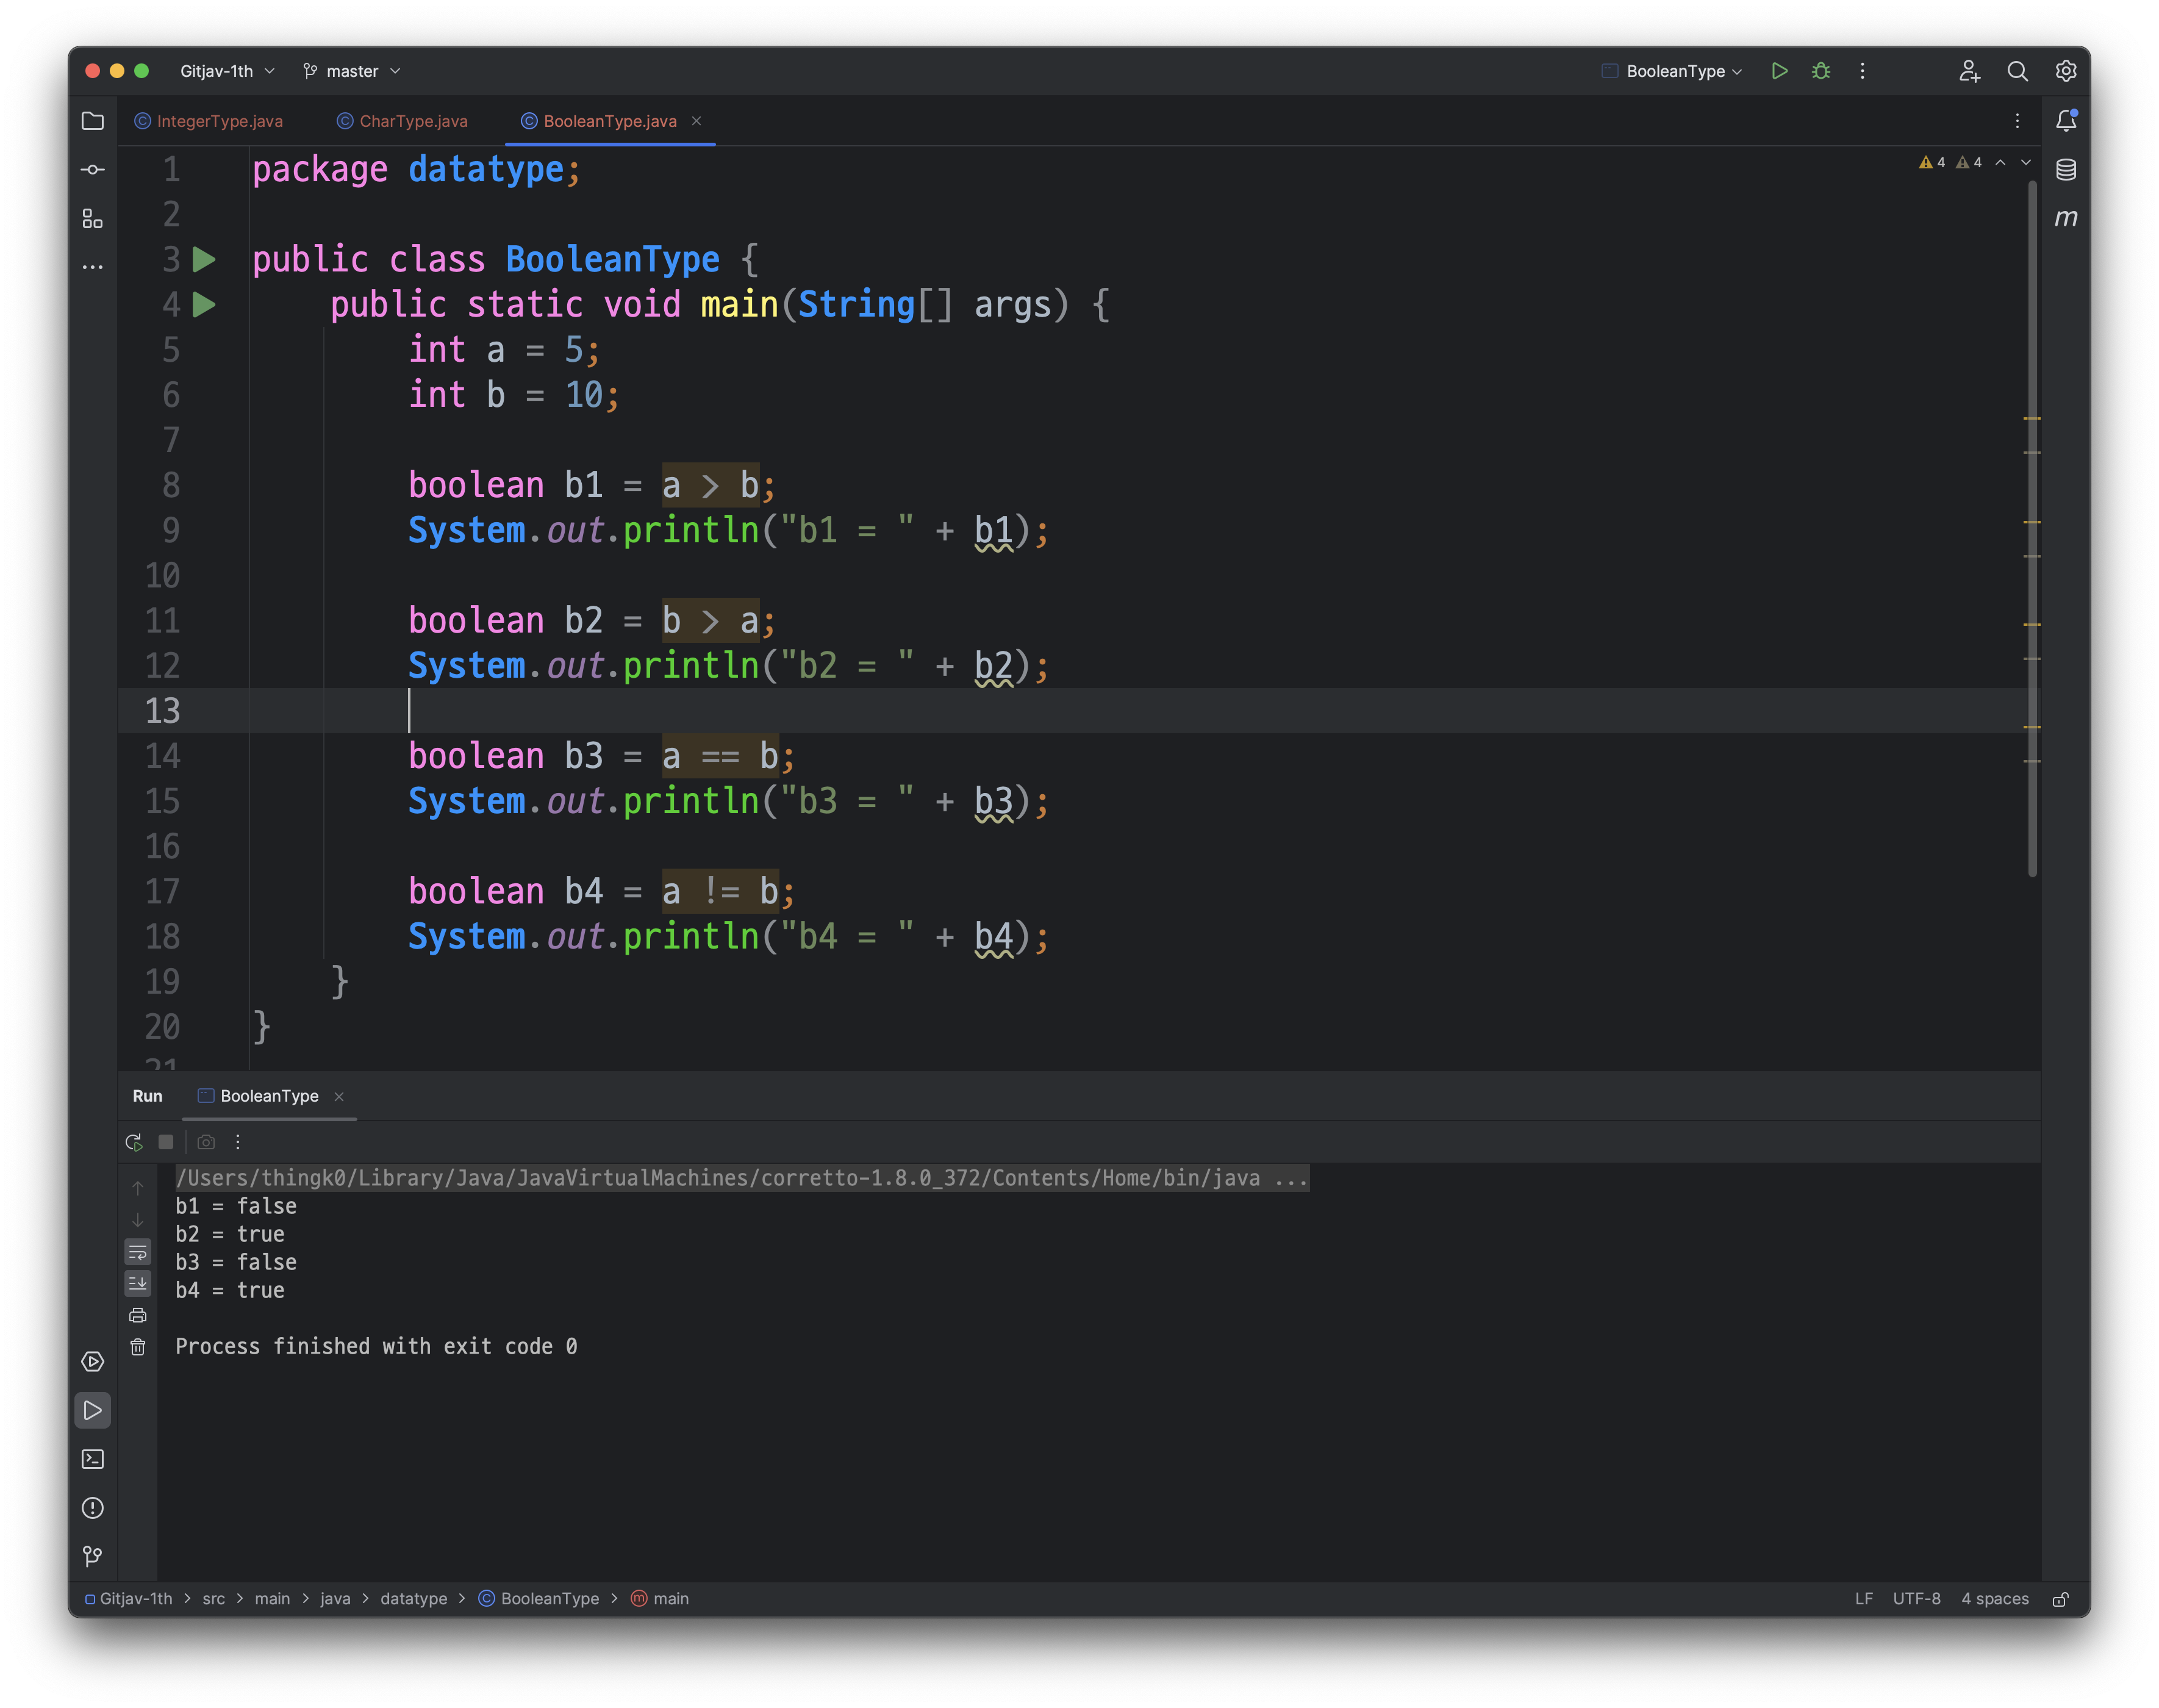Open the Maven tool window

coord(2065,218)
